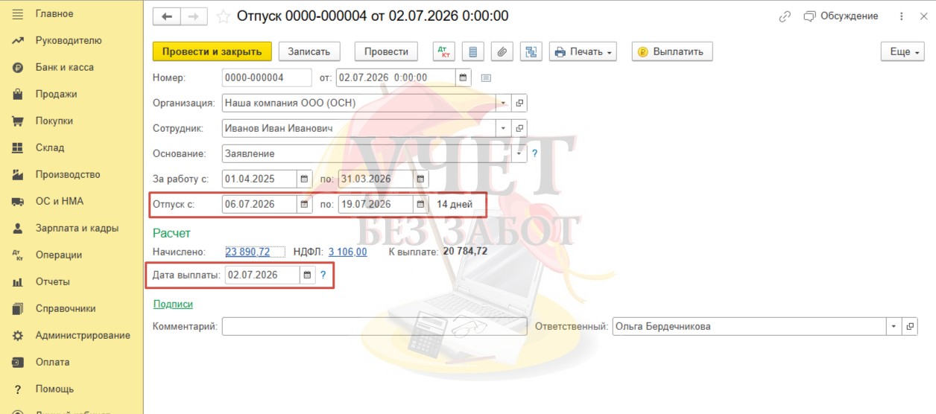Open the Помощь section
The width and height of the screenshot is (936, 414).
pyautogui.click(x=54, y=389)
